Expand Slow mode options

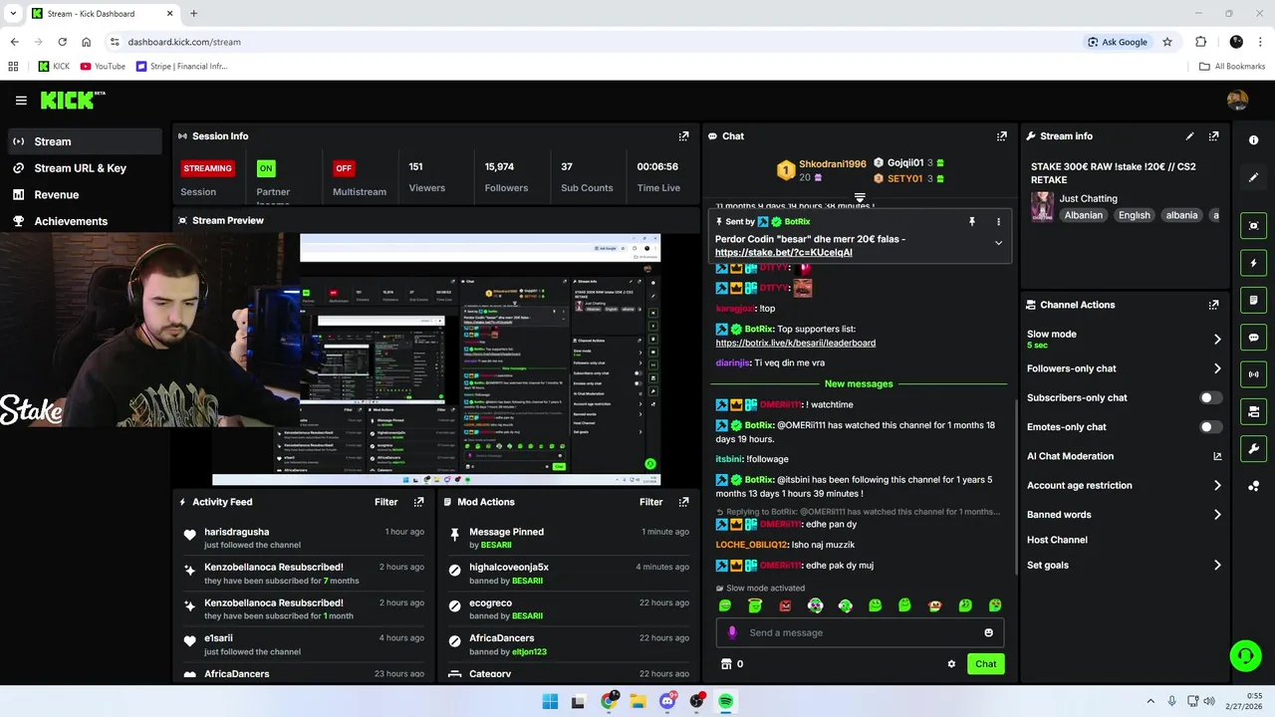click(x=1217, y=340)
